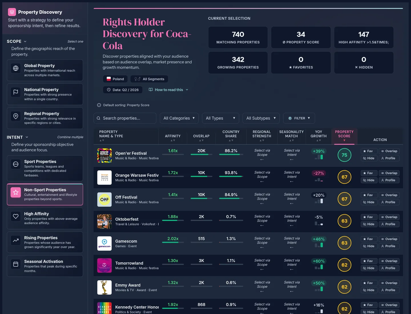Favorite the Tomorrowland property
The width and height of the screenshot is (411, 314).
point(369,261)
